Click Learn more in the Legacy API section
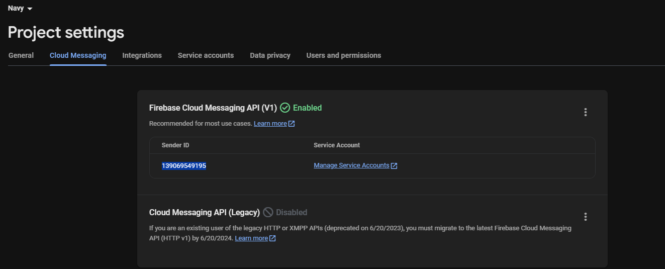The width and height of the screenshot is (665, 269). [x=251, y=238]
